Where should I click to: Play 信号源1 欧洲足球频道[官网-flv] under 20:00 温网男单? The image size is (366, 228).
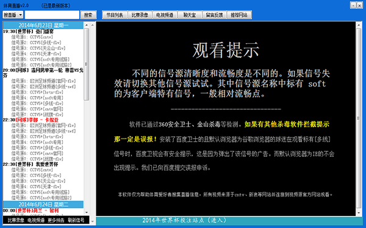(x=43, y=81)
